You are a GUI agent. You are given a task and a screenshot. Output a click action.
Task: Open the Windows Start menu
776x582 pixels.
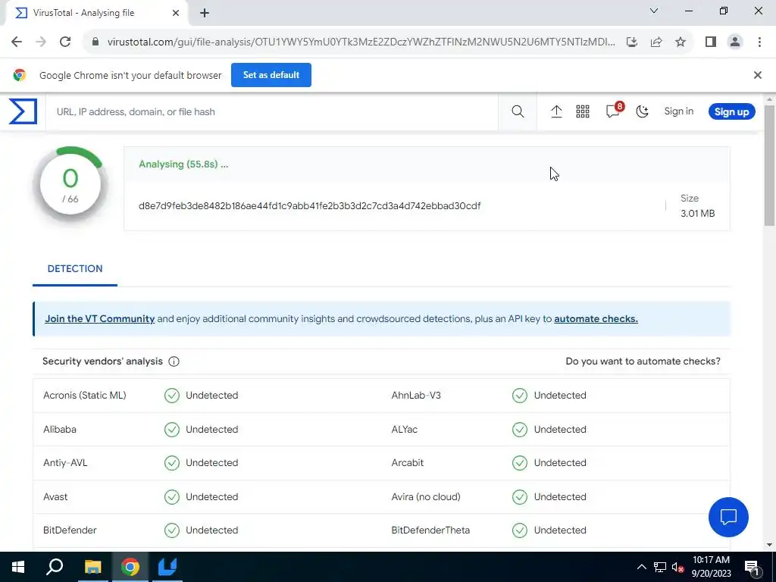(18, 567)
